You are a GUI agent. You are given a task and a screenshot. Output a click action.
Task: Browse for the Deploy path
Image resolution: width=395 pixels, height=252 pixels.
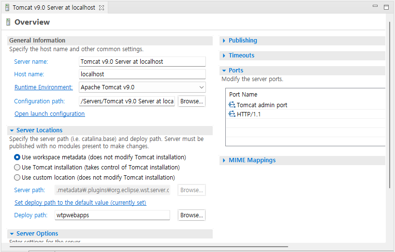[x=191, y=215]
